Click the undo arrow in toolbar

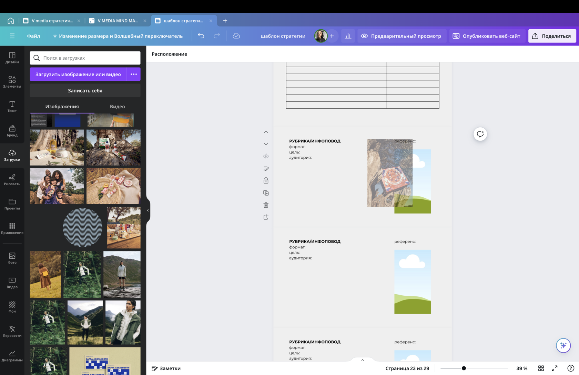point(201,36)
